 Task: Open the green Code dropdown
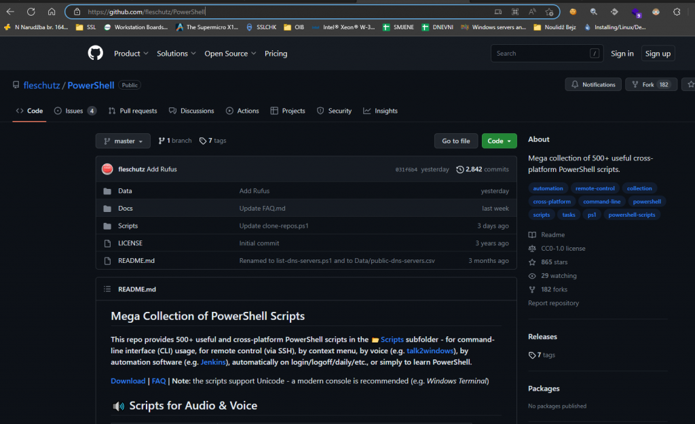499,141
